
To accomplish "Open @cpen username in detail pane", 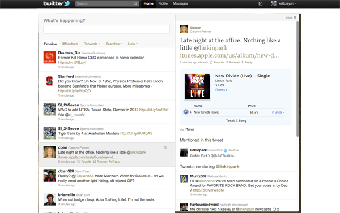I will pyautogui.click(x=195, y=28).
